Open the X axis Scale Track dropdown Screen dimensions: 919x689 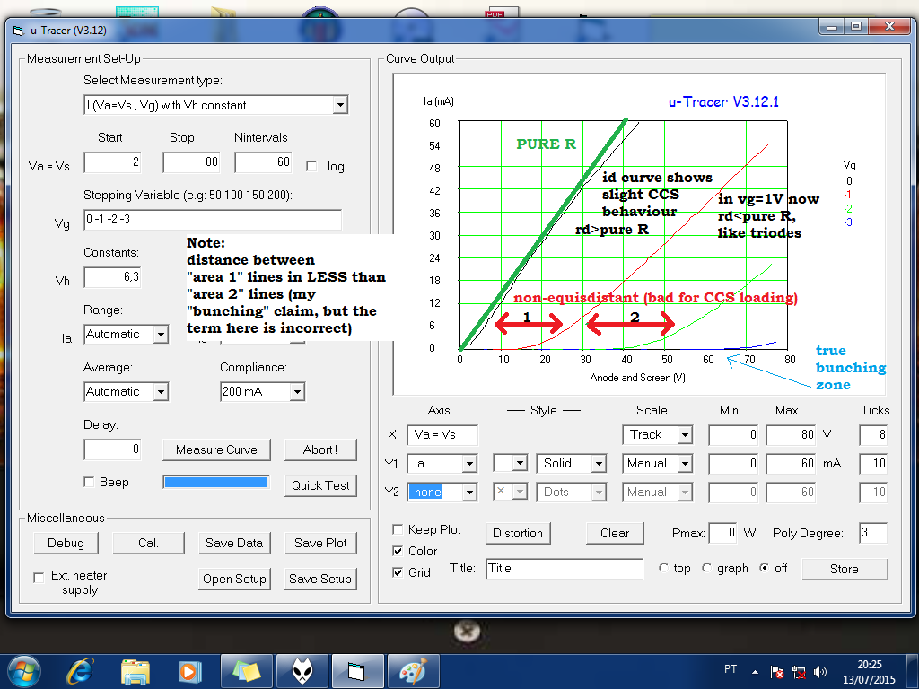pyautogui.click(x=685, y=435)
